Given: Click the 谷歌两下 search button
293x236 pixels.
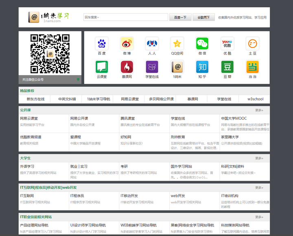Looking at the screenshot, I should [x=204, y=17].
